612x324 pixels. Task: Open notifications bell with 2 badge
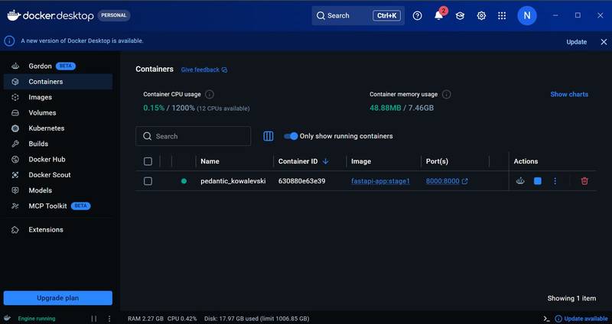pyautogui.click(x=439, y=15)
